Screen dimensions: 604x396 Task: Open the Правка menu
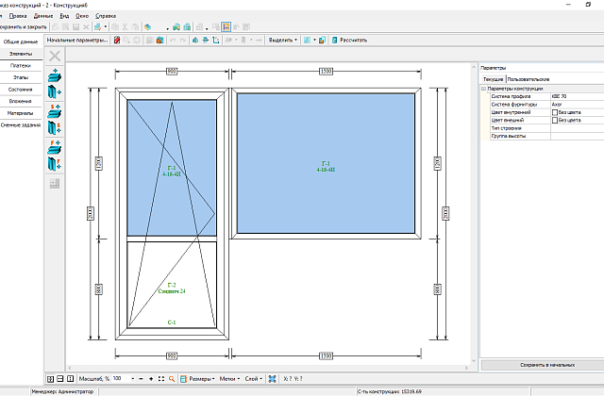click(18, 16)
